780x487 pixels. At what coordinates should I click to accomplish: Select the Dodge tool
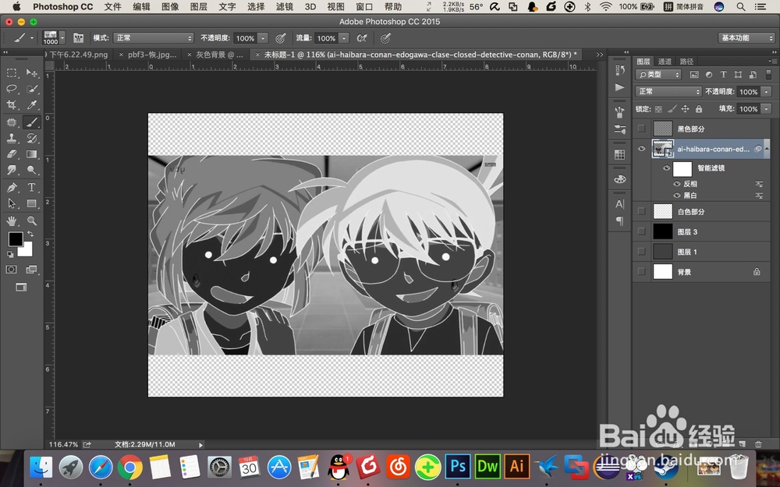[31, 170]
